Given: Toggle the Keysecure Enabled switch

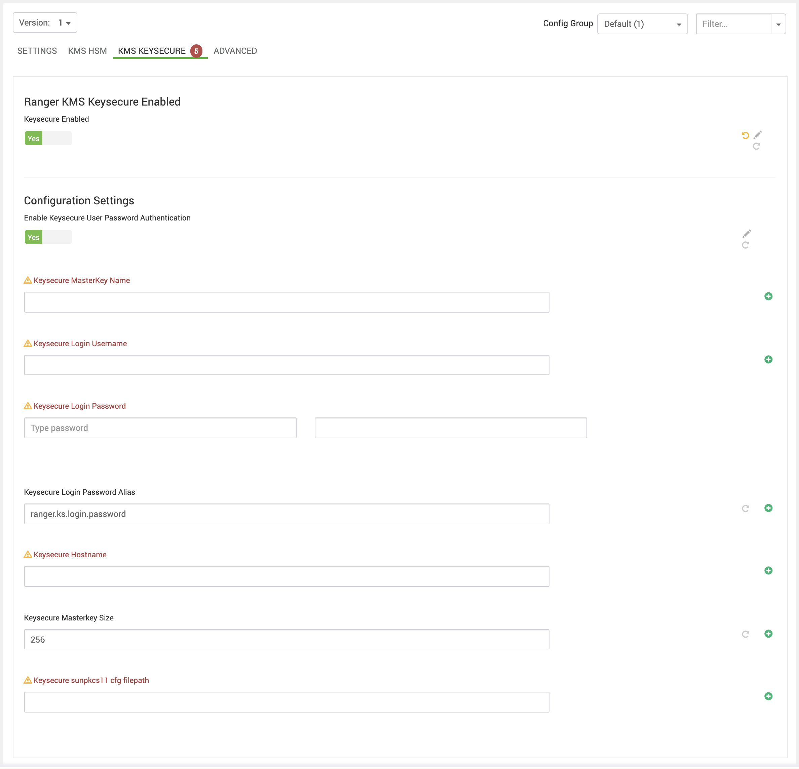Looking at the screenshot, I should click(x=48, y=138).
